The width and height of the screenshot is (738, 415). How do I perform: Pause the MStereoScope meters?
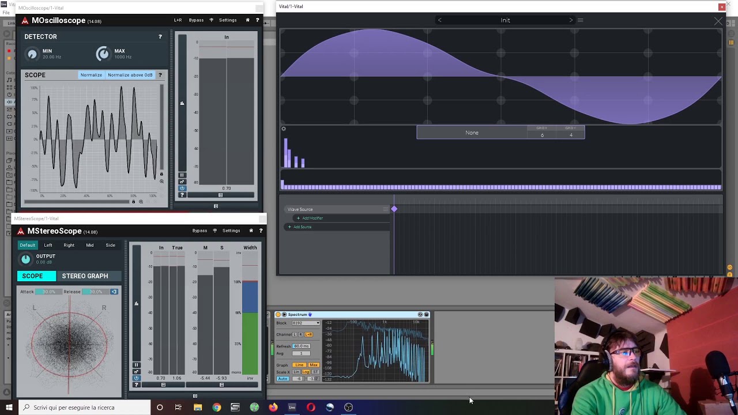click(136, 365)
